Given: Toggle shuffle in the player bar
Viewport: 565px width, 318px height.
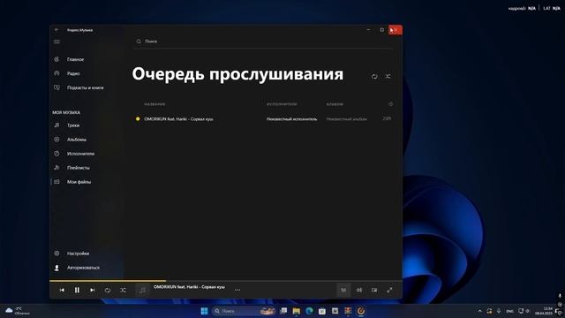Looking at the screenshot, I should click(123, 290).
